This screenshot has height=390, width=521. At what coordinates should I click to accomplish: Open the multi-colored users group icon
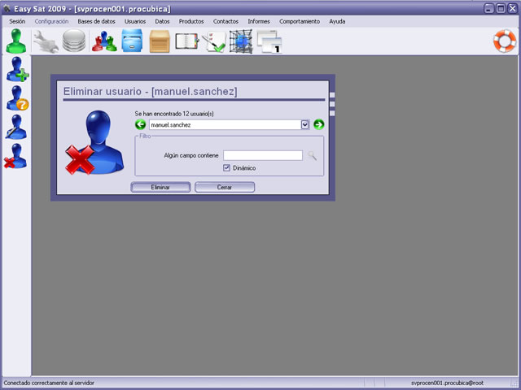click(104, 41)
